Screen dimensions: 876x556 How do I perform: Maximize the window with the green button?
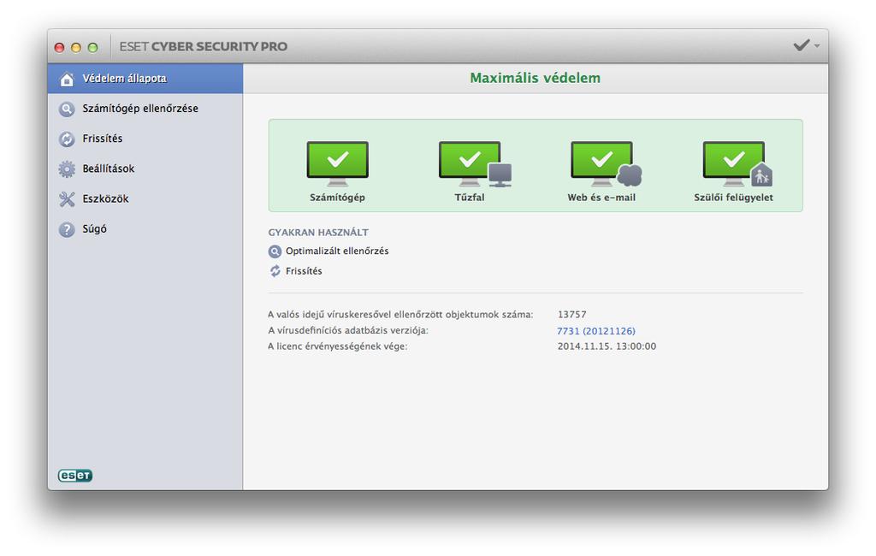92,48
